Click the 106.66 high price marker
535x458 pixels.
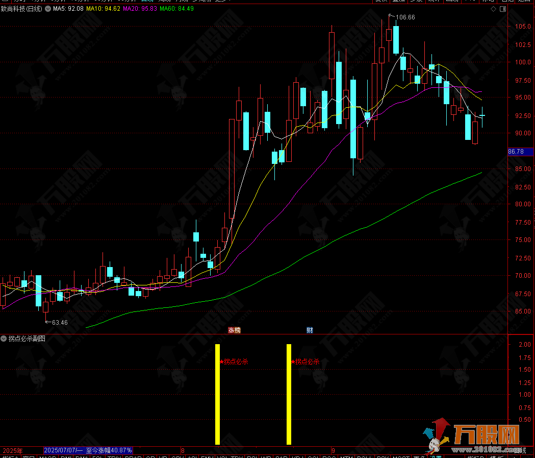(405, 17)
